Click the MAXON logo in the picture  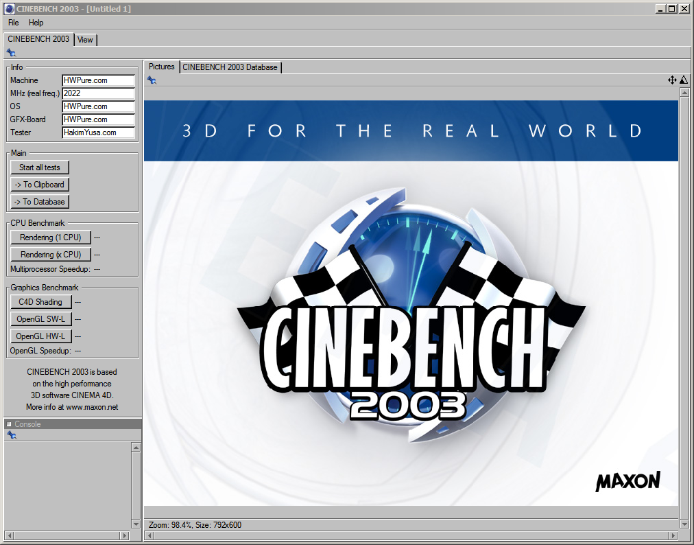point(627,481)
